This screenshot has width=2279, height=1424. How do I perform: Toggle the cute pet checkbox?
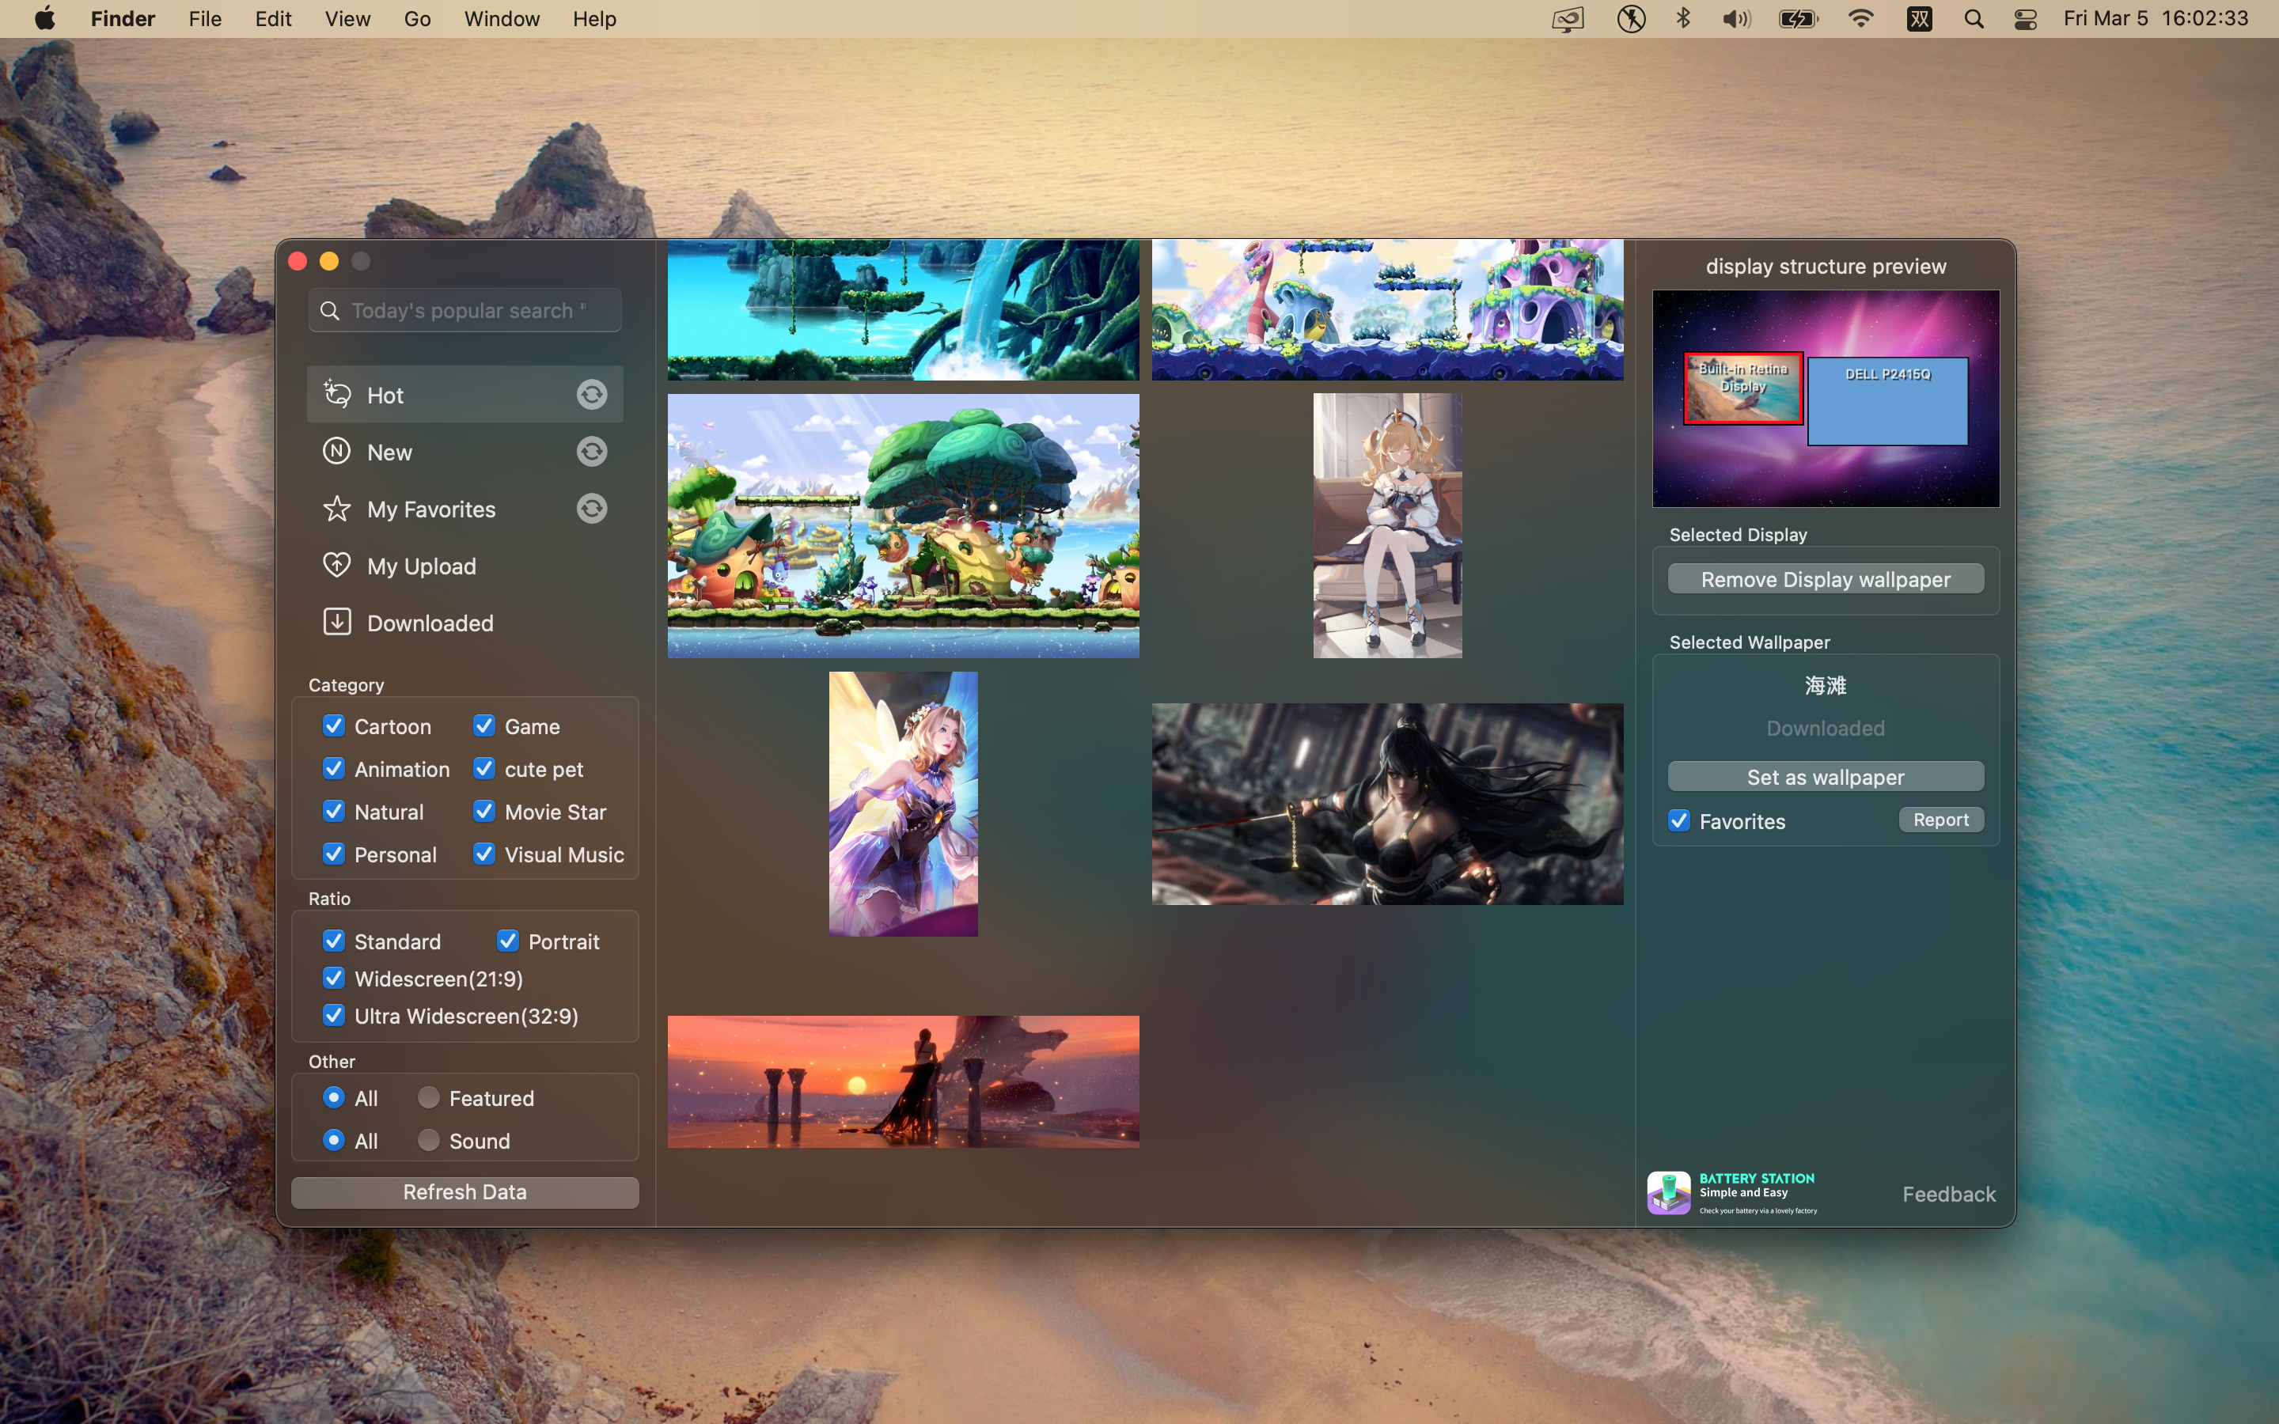click(484, 768)
